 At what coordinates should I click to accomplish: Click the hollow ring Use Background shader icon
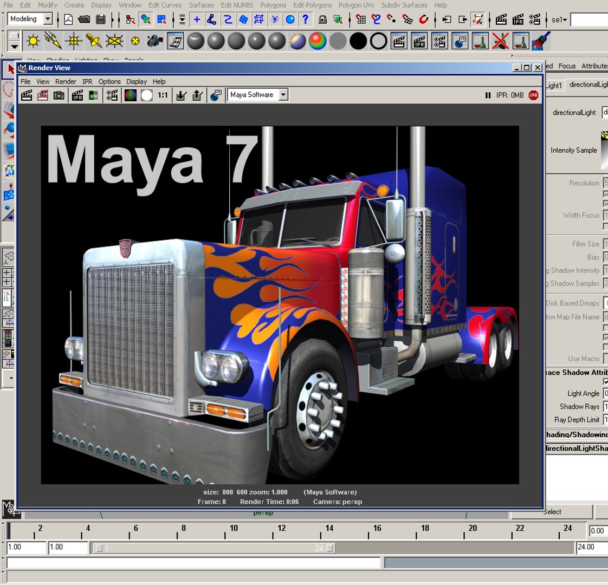tap(378, 41)
